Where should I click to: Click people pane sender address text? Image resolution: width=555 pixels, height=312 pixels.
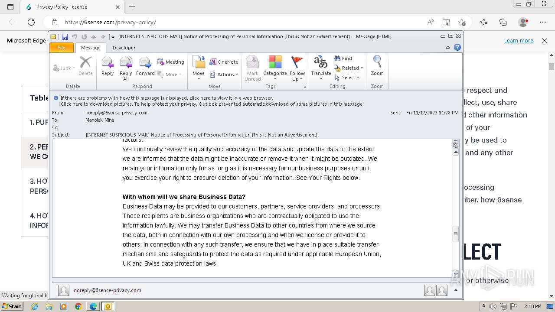[x=108, y=290]
